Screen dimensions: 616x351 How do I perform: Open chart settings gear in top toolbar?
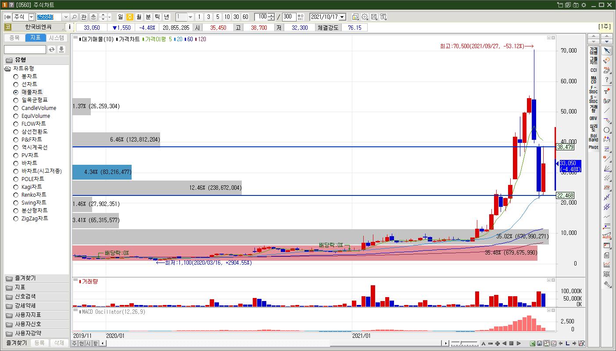click(x=365, y=17)
